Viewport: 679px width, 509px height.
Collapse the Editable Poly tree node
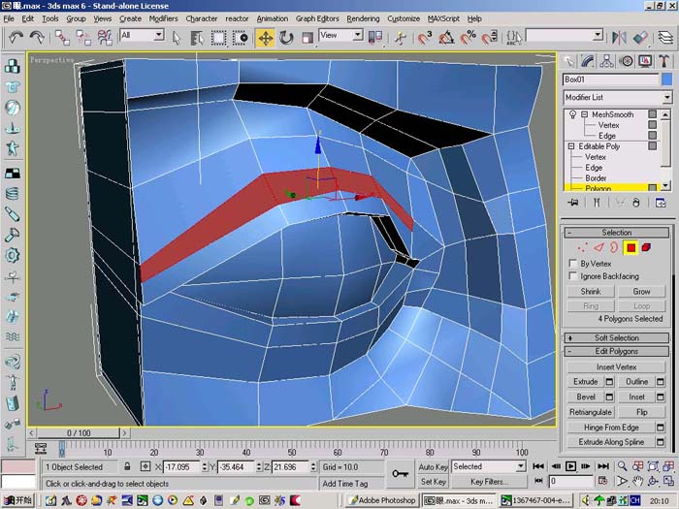pyautogui.click(x=571, y=146)
